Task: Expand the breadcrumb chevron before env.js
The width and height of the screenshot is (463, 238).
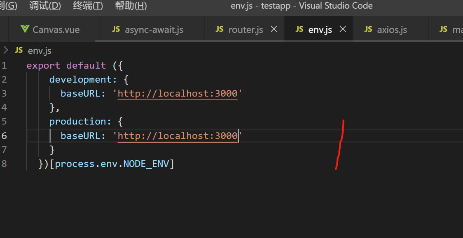Action: pyautogui.click(x=5, y=51)
